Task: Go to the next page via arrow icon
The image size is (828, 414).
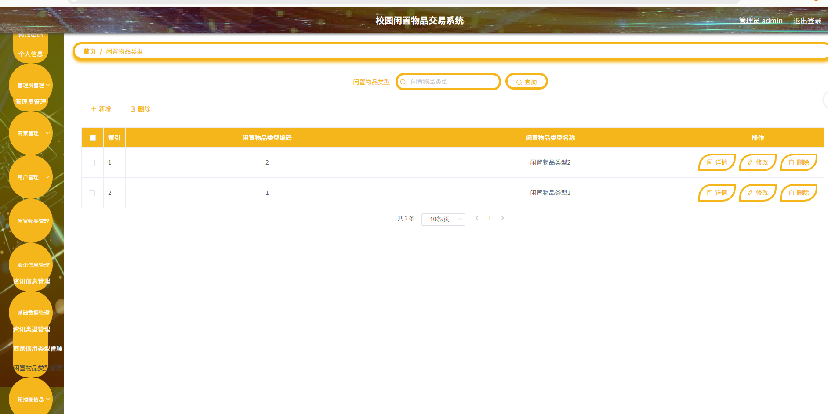Action: (x=502, y=218)
